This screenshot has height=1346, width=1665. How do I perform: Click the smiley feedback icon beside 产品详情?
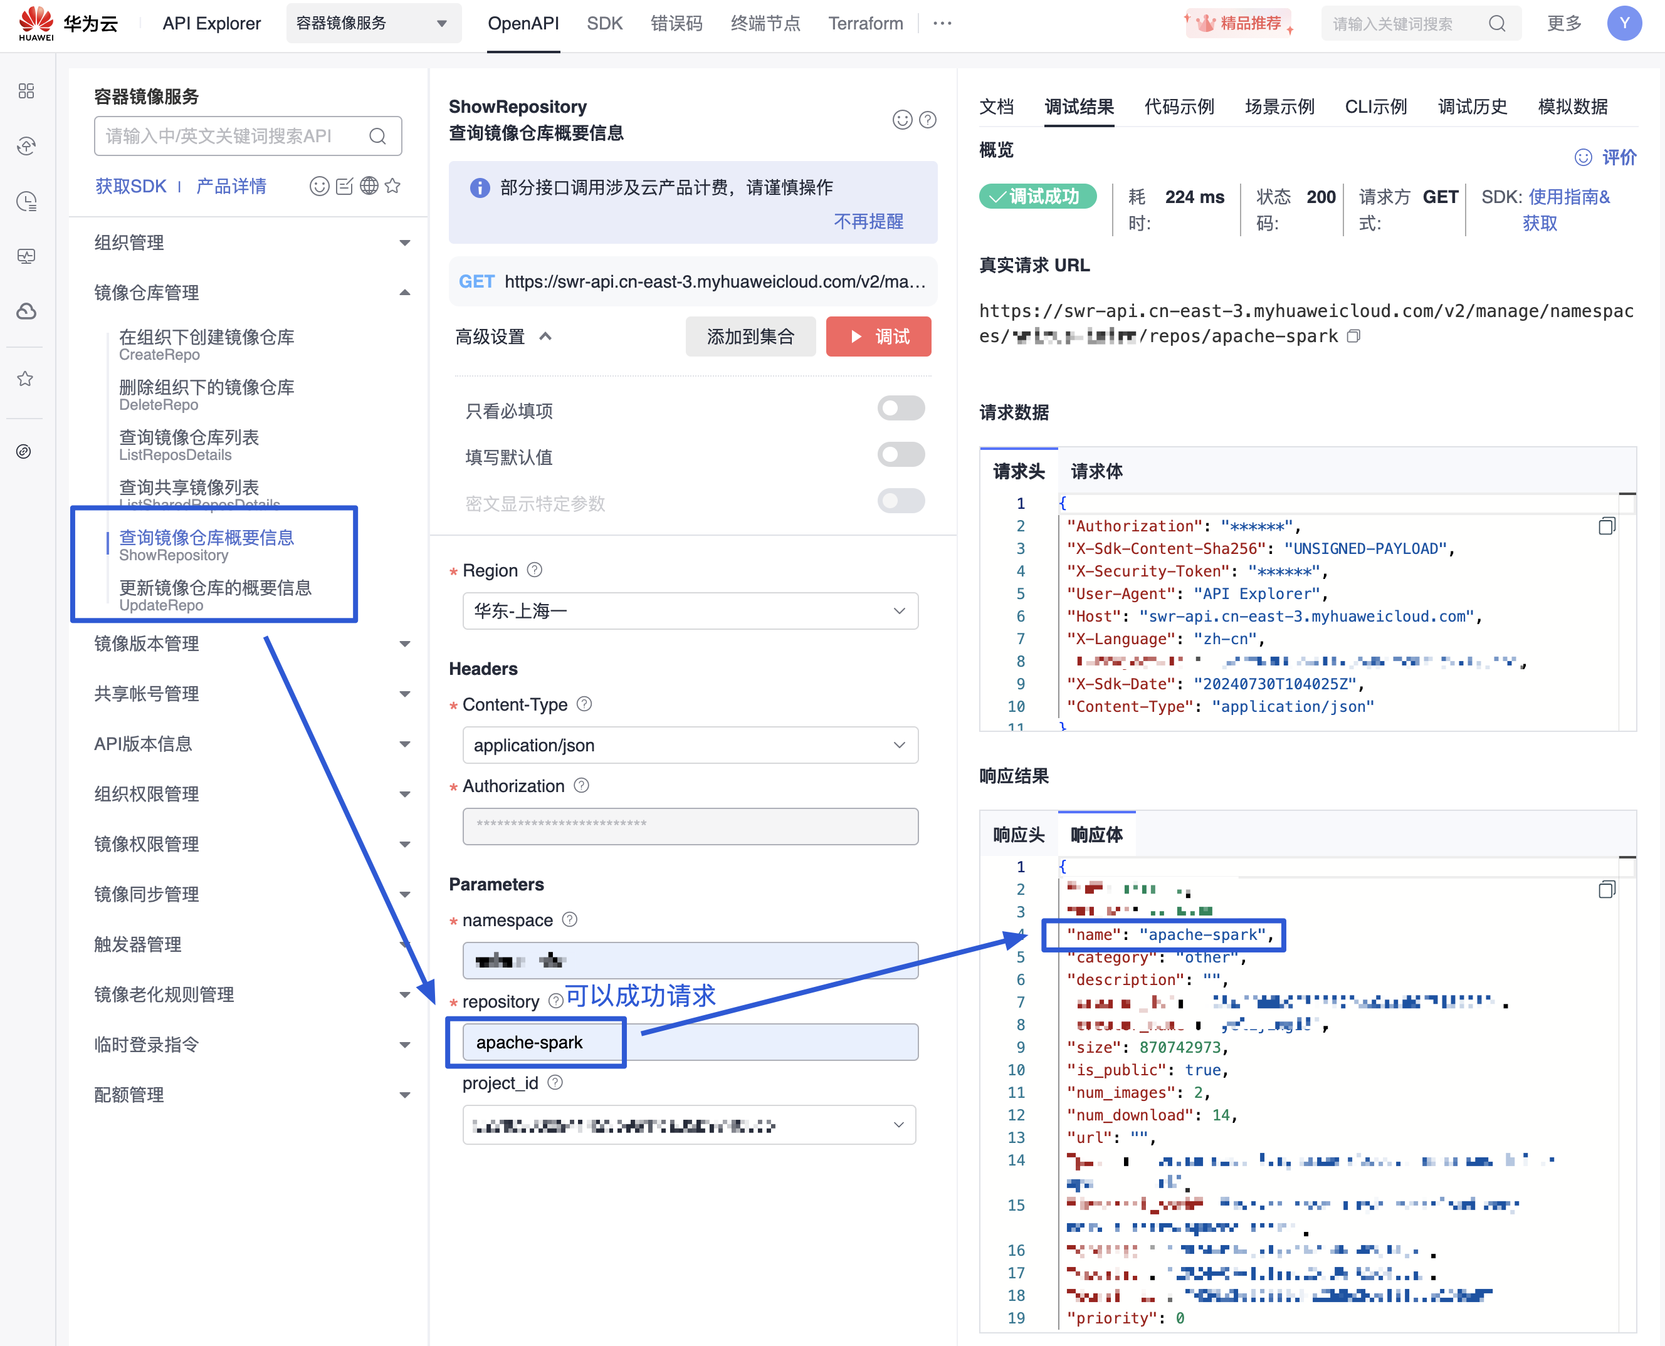coord(318,186)
